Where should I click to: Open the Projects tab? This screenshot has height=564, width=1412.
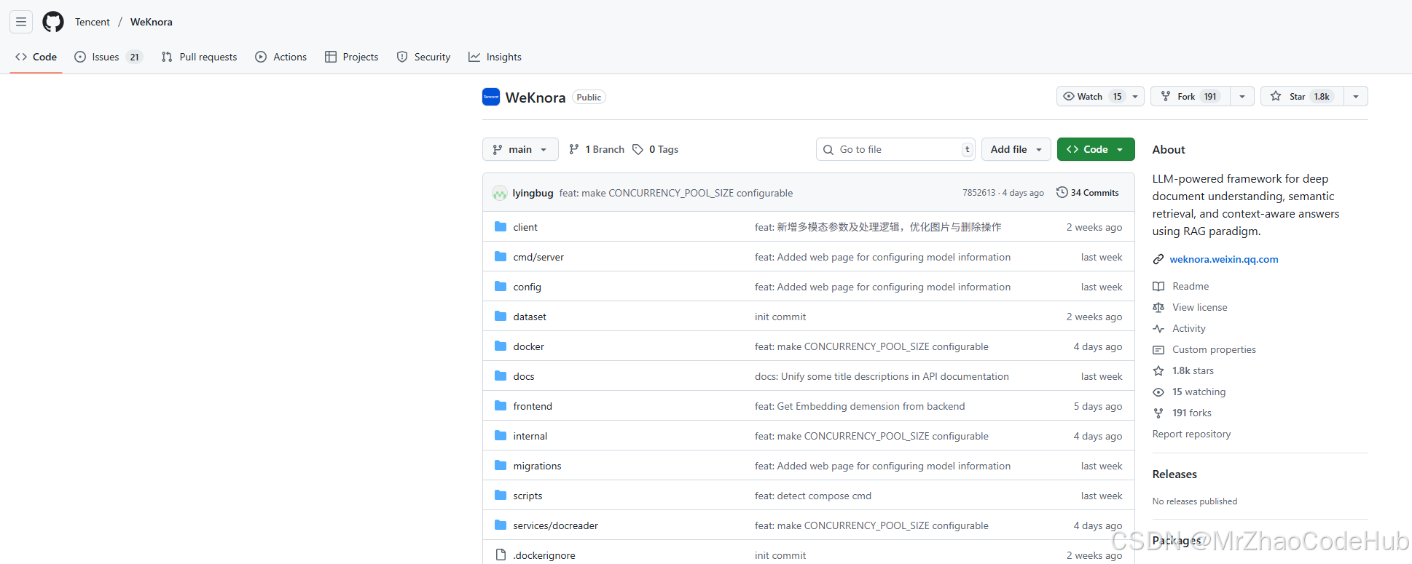[351, 57]
